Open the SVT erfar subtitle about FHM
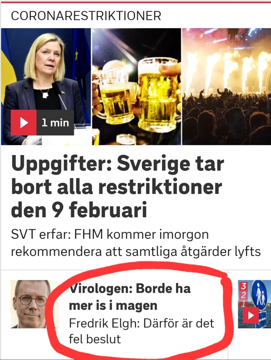The height and width of the screenshot is (360, 271). pyautogui.click(x=136, y=243)
